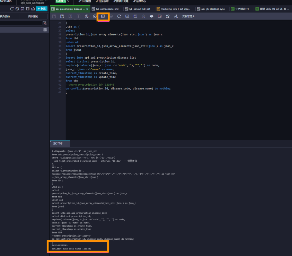
Task: Click the search-code icon in left panel header
Action: pyautogui.click(x=23, y=9)
